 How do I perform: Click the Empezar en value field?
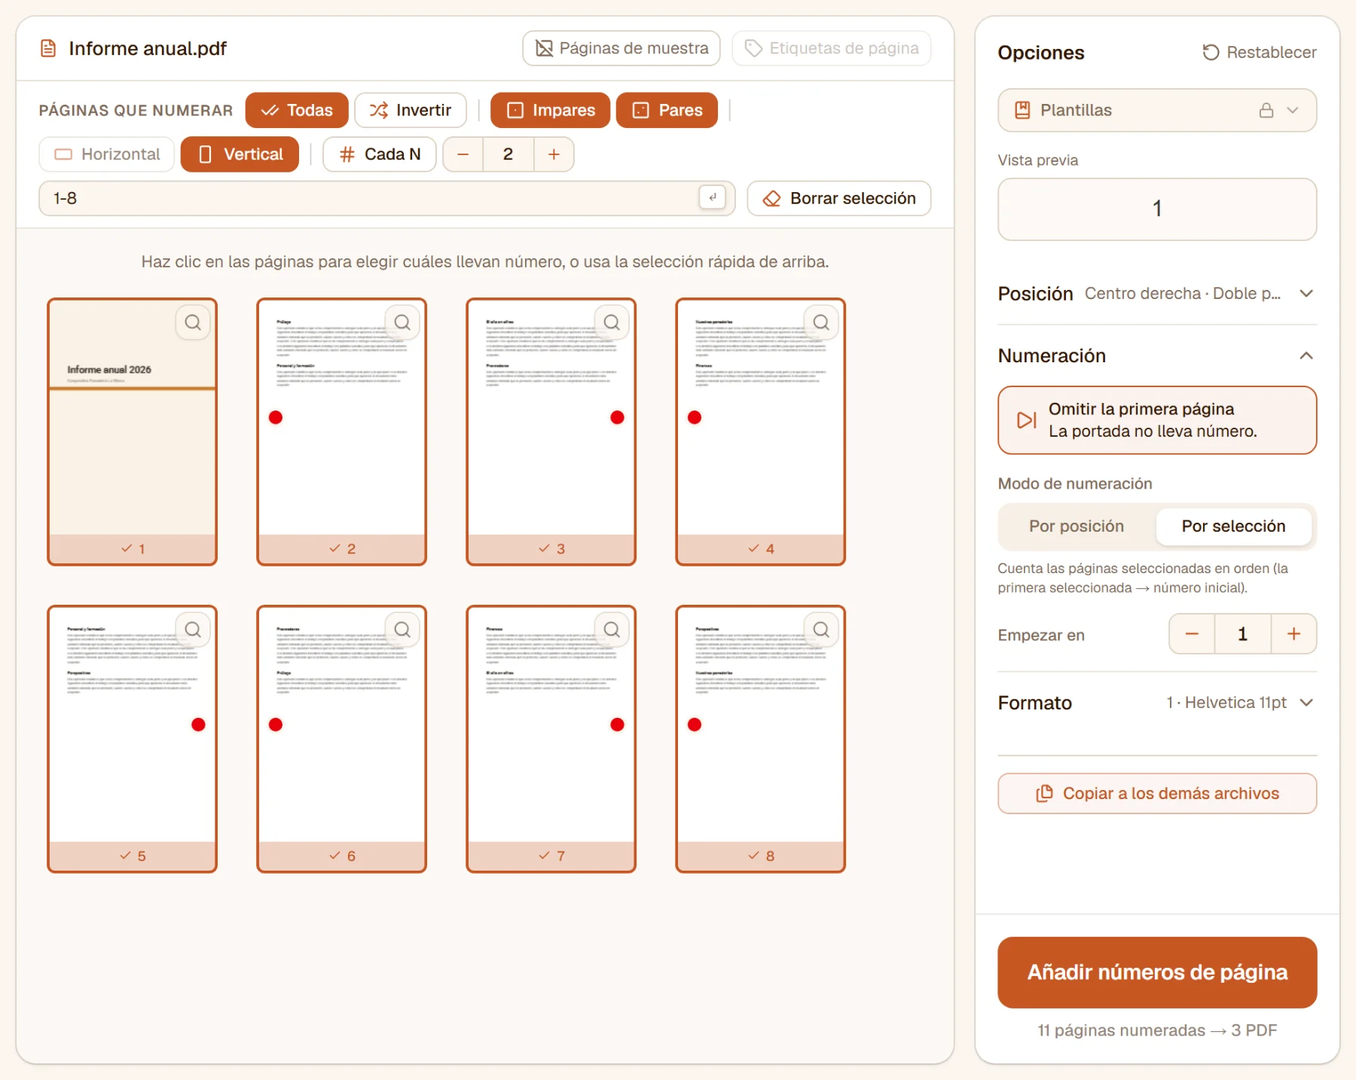point(1243,634)
